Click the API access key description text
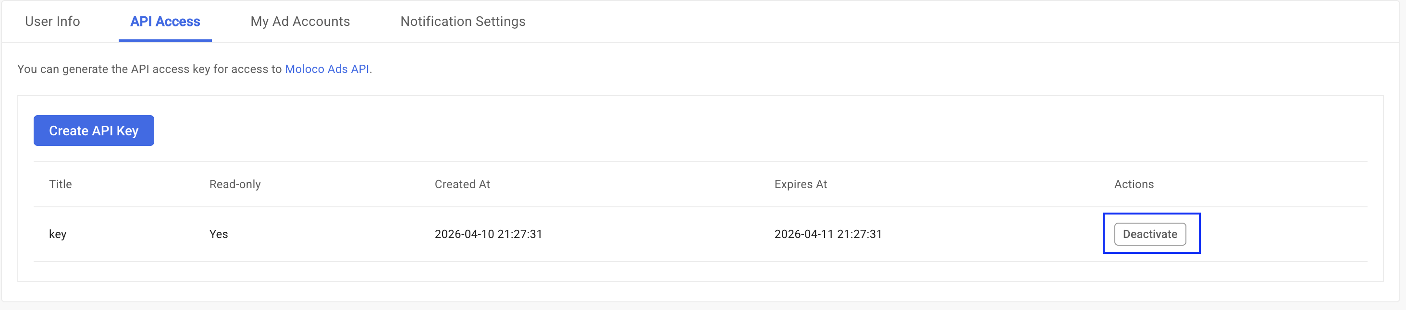The width and height of the screenshot is (1406, 310). click(194, 69)
